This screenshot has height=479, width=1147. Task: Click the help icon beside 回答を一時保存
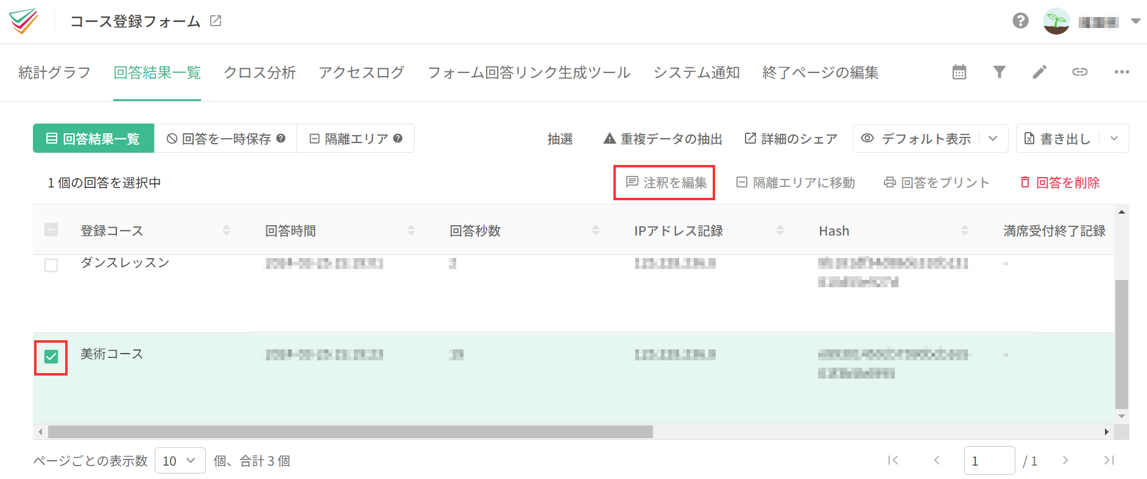tap(281, 138)
